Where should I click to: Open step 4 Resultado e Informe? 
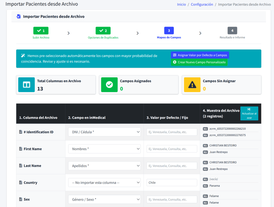point(232,31)
